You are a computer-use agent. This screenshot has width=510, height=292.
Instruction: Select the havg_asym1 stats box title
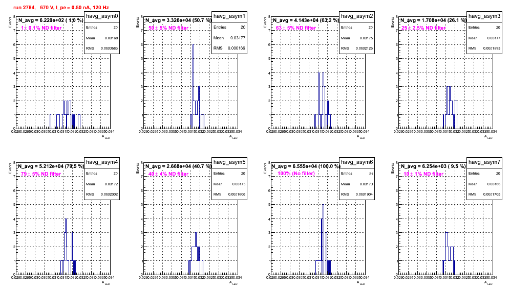(x=229, y=16)
